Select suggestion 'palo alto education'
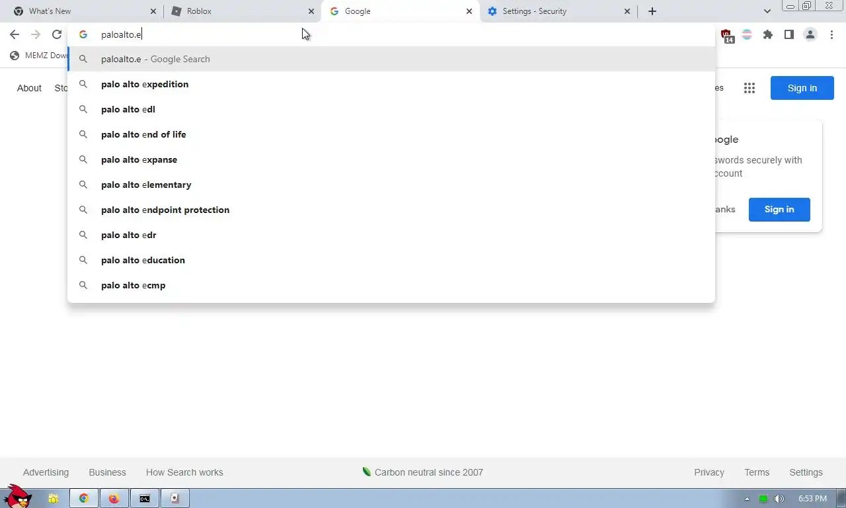Viewport: 846px width, 508px height. (391, 260)
